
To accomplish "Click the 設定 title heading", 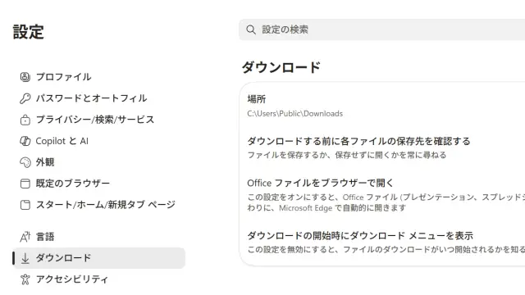I will [x=29, y=32].
